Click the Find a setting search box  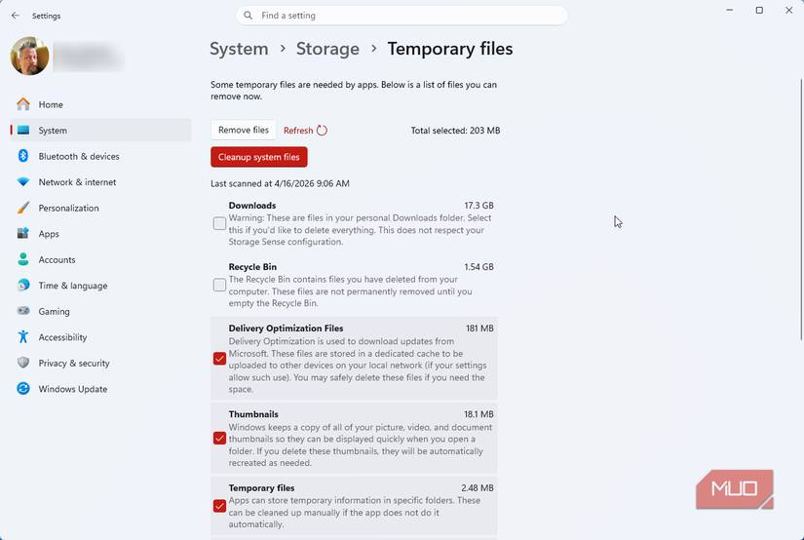(x=402, y=16)
